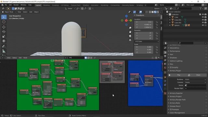The width and height of the screenshot is (208, 117).
Task: Click the pin icon in node editor header
Action: point(95,58)
